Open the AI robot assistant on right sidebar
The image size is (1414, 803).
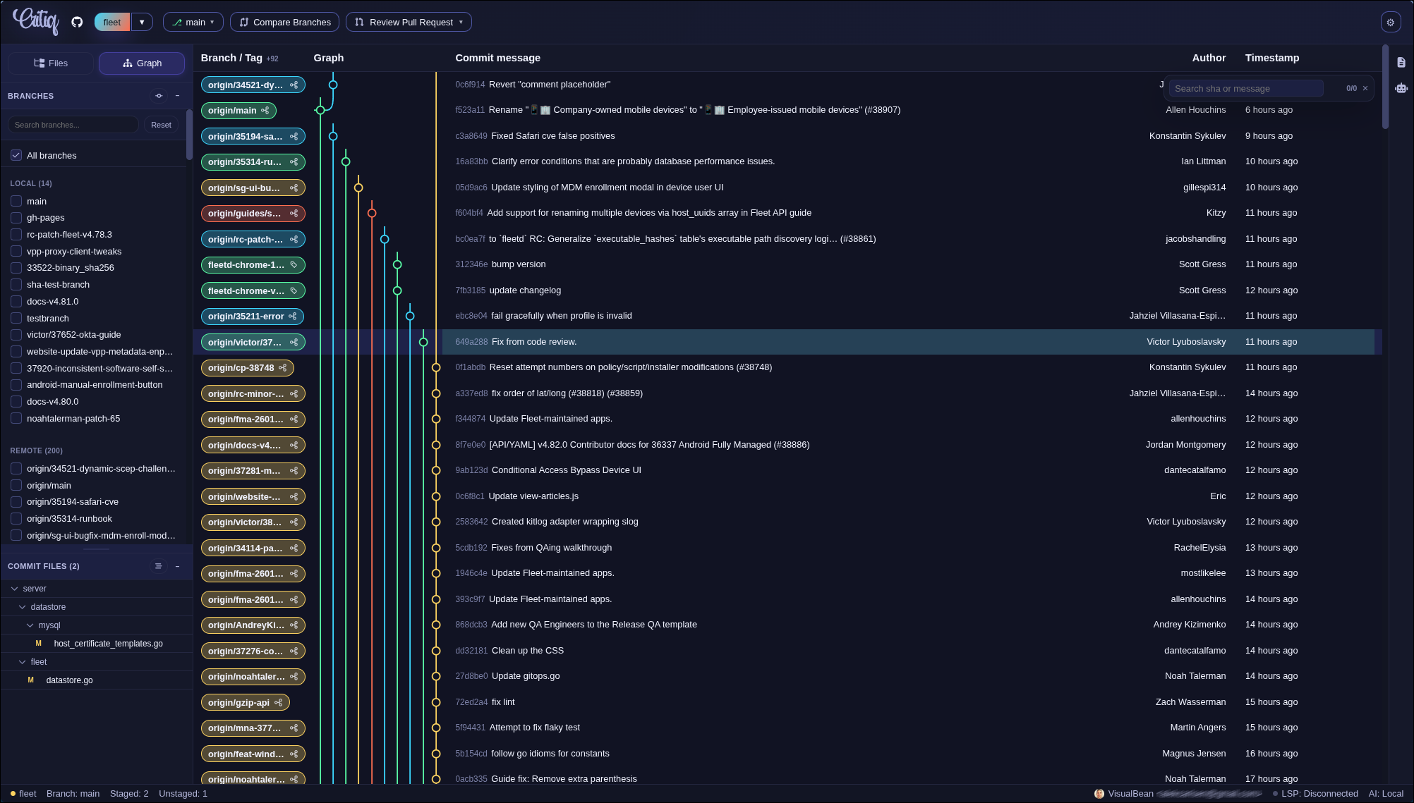point(1402,88)
